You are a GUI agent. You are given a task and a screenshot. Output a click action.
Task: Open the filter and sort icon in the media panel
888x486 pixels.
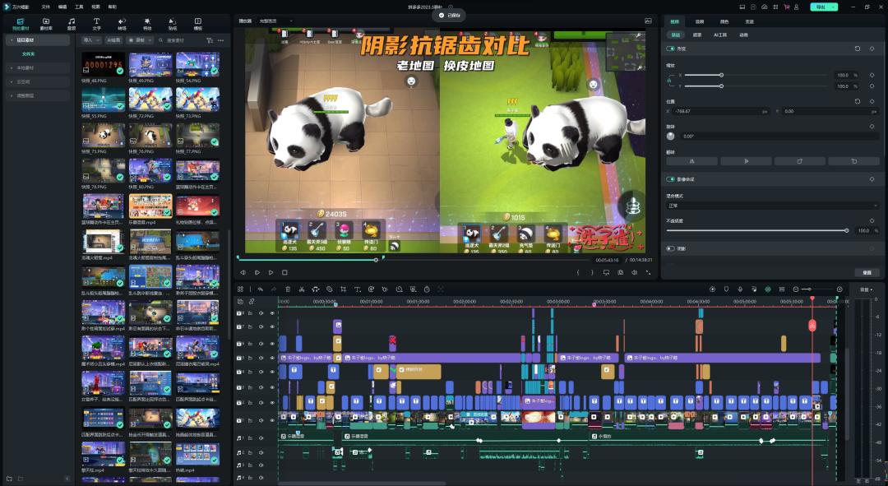pyautogui.click(x=210, y=40)
